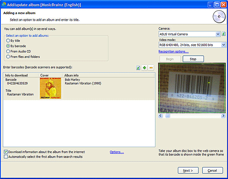This screenshot has width=228, height=179.
Task: Click the webcam barcode preview image
Action: click(192, 88)
